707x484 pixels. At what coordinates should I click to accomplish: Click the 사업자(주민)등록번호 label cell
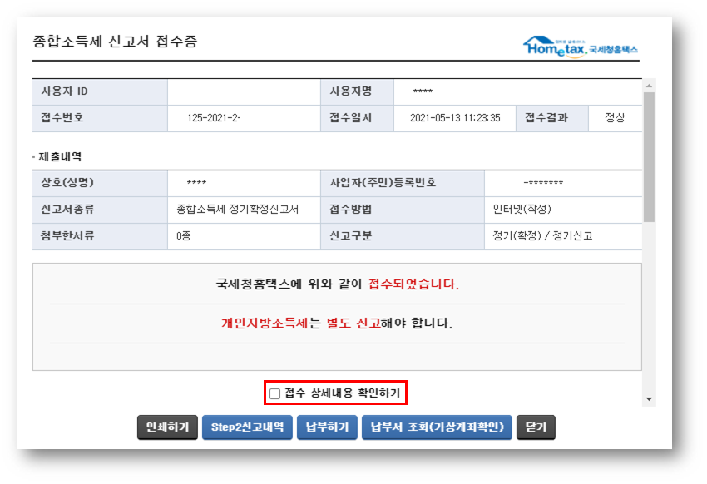pos(403,183)
